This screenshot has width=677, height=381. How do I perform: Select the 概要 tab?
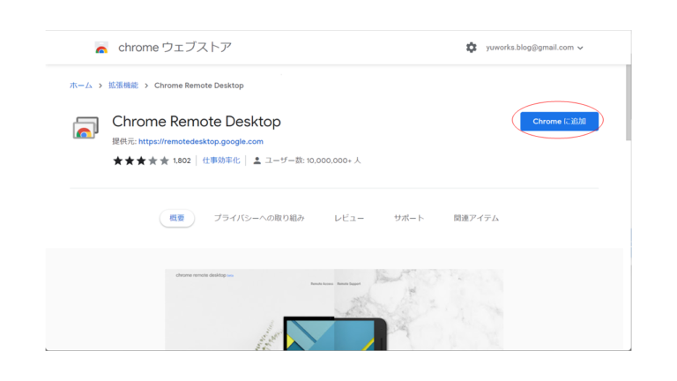point(176,218)
